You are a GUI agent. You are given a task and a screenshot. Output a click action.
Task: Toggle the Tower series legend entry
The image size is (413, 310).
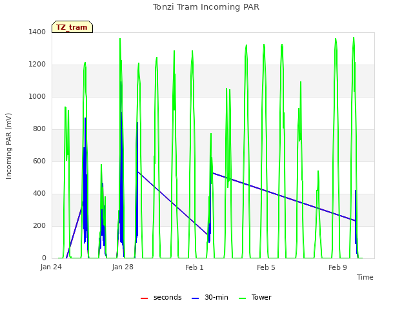pos(255,298)
